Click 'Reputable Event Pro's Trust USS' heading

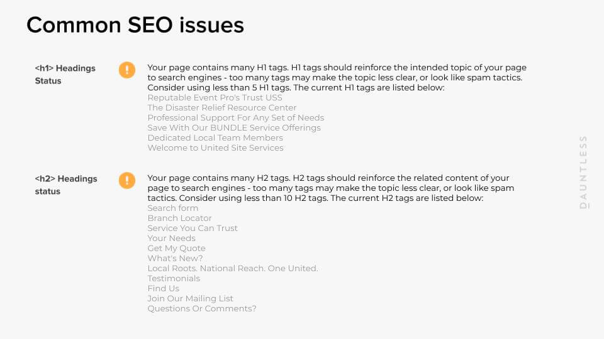pos(215,98)
